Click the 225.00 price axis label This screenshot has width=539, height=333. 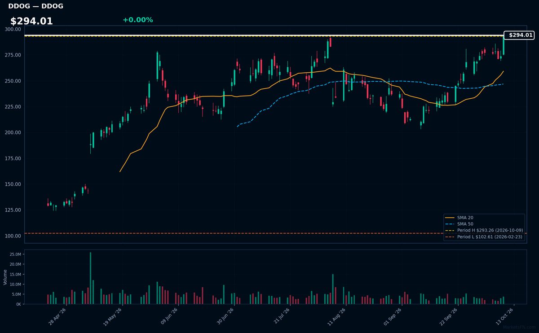click(13, 107)
